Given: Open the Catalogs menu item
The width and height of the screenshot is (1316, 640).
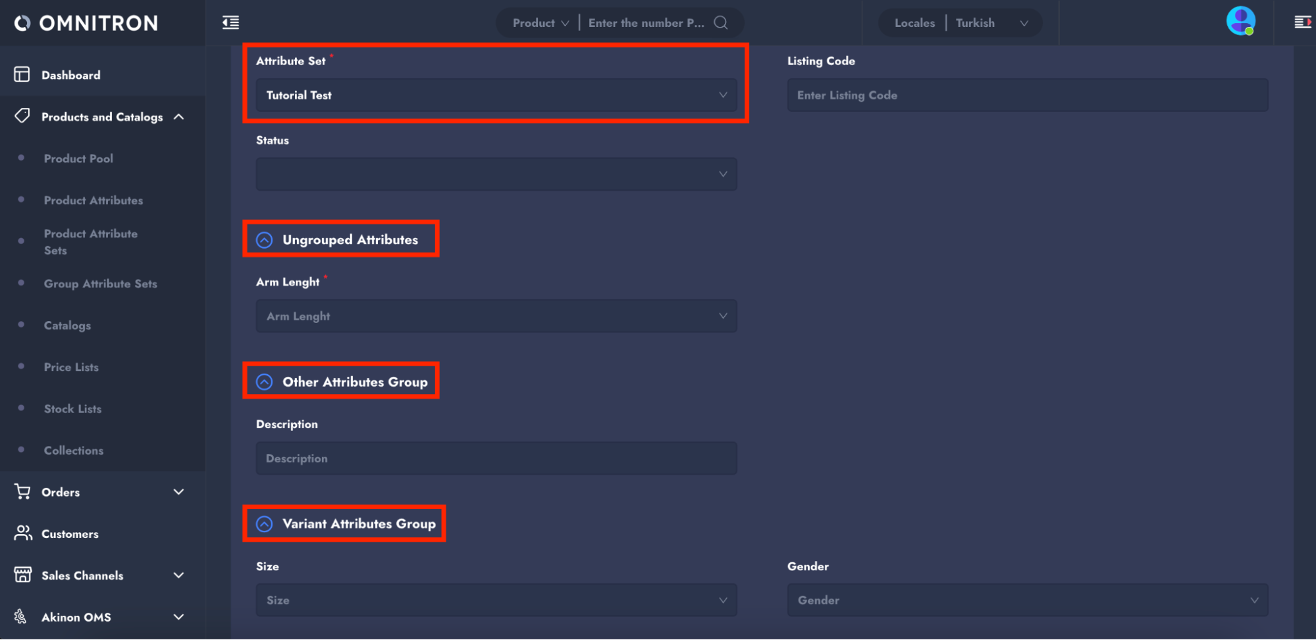Looking at the screenshot, I should (67, 326).
